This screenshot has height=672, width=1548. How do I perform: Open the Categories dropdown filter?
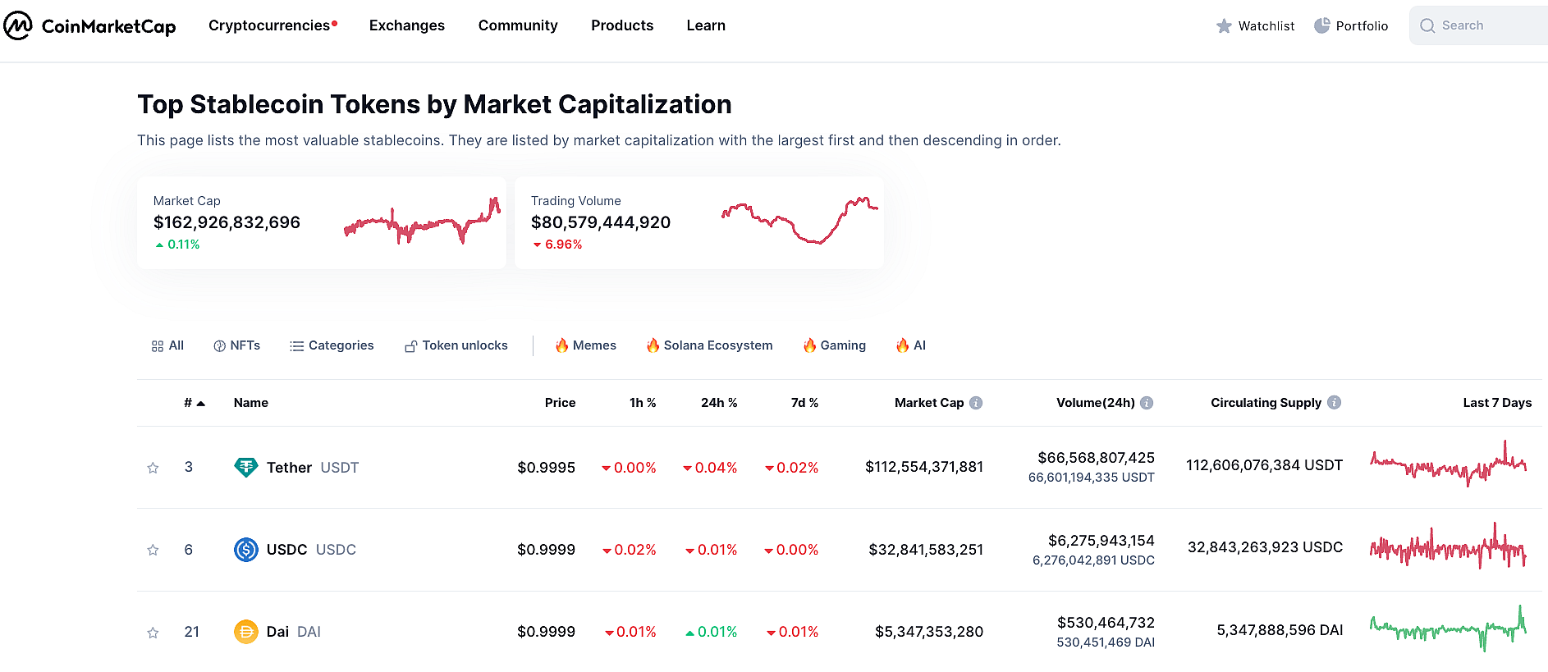332,345
